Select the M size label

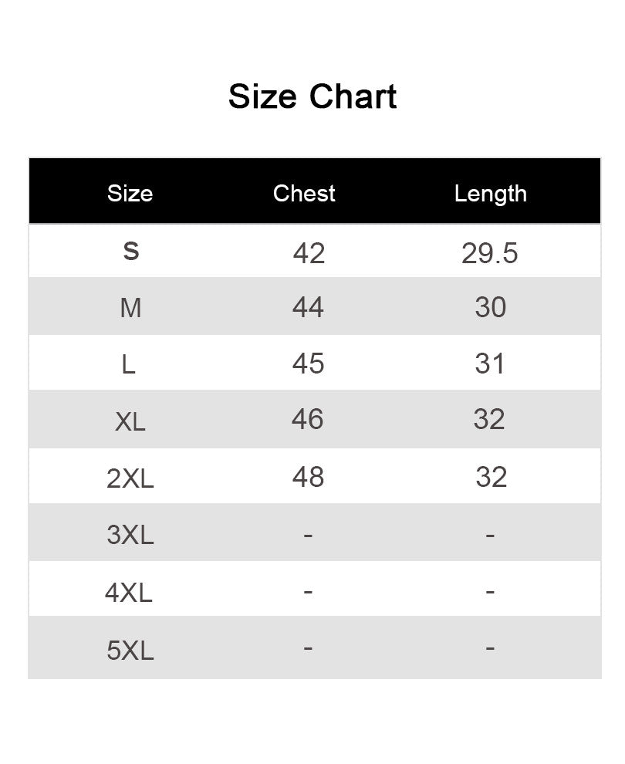click(130, 308)
